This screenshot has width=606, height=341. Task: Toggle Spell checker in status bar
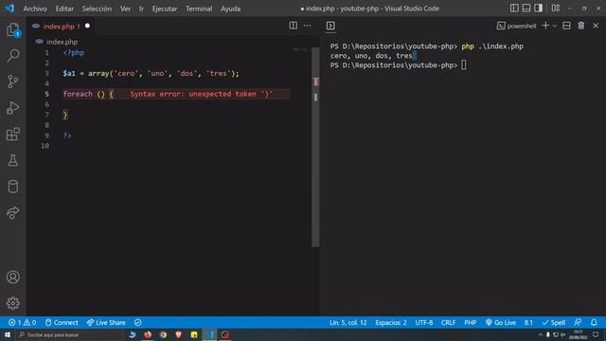tap(554, 322)
